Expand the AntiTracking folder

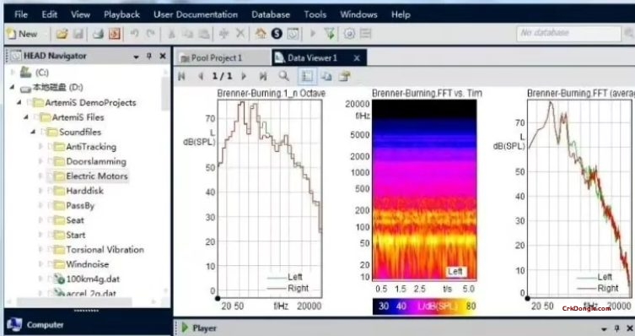[x=40, y=146]
